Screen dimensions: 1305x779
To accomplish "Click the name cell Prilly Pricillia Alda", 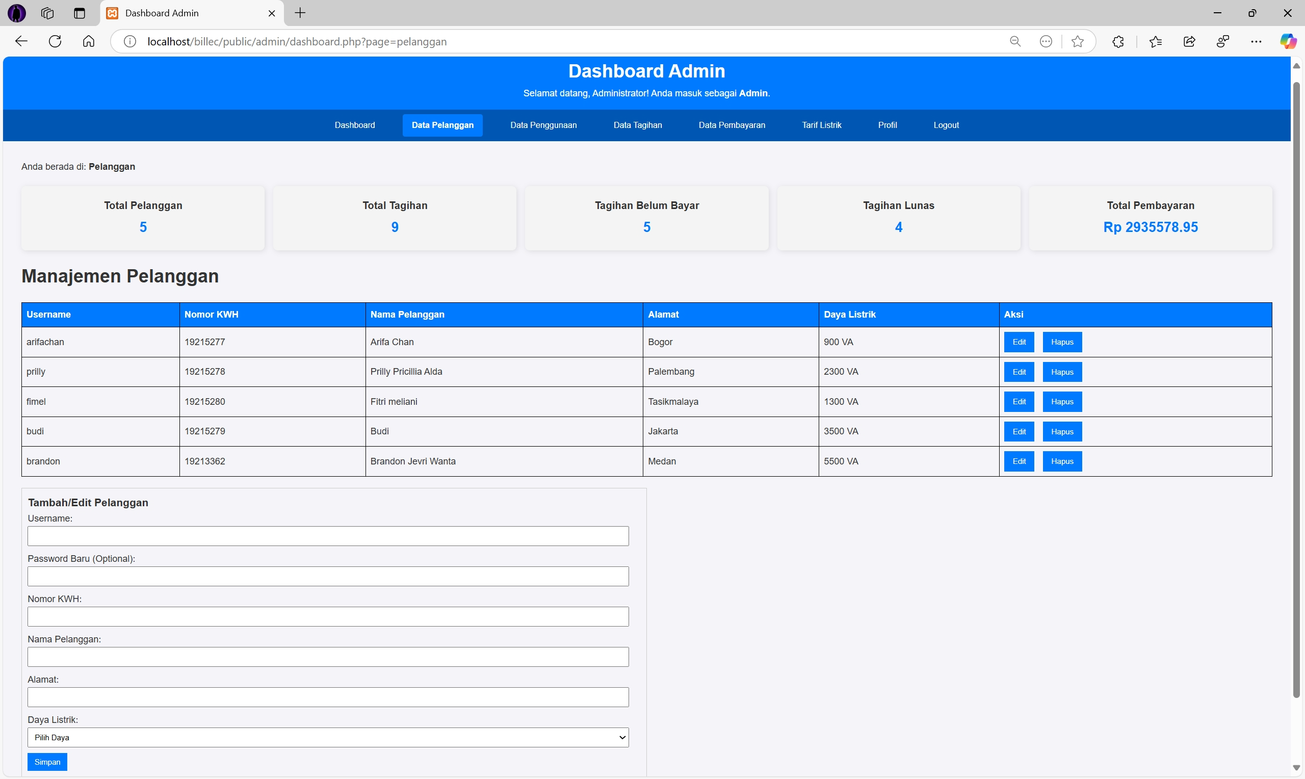I will [x=504, y=372].
